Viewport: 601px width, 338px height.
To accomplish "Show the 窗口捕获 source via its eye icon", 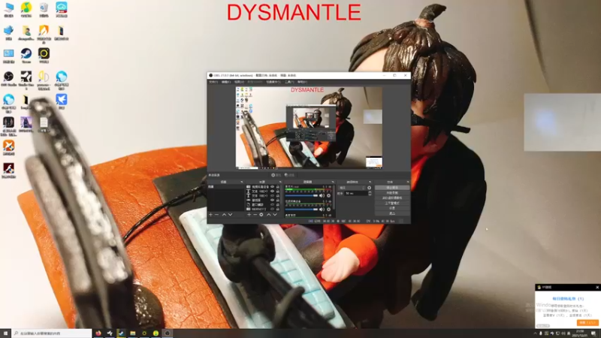I will tap(272, 204).
